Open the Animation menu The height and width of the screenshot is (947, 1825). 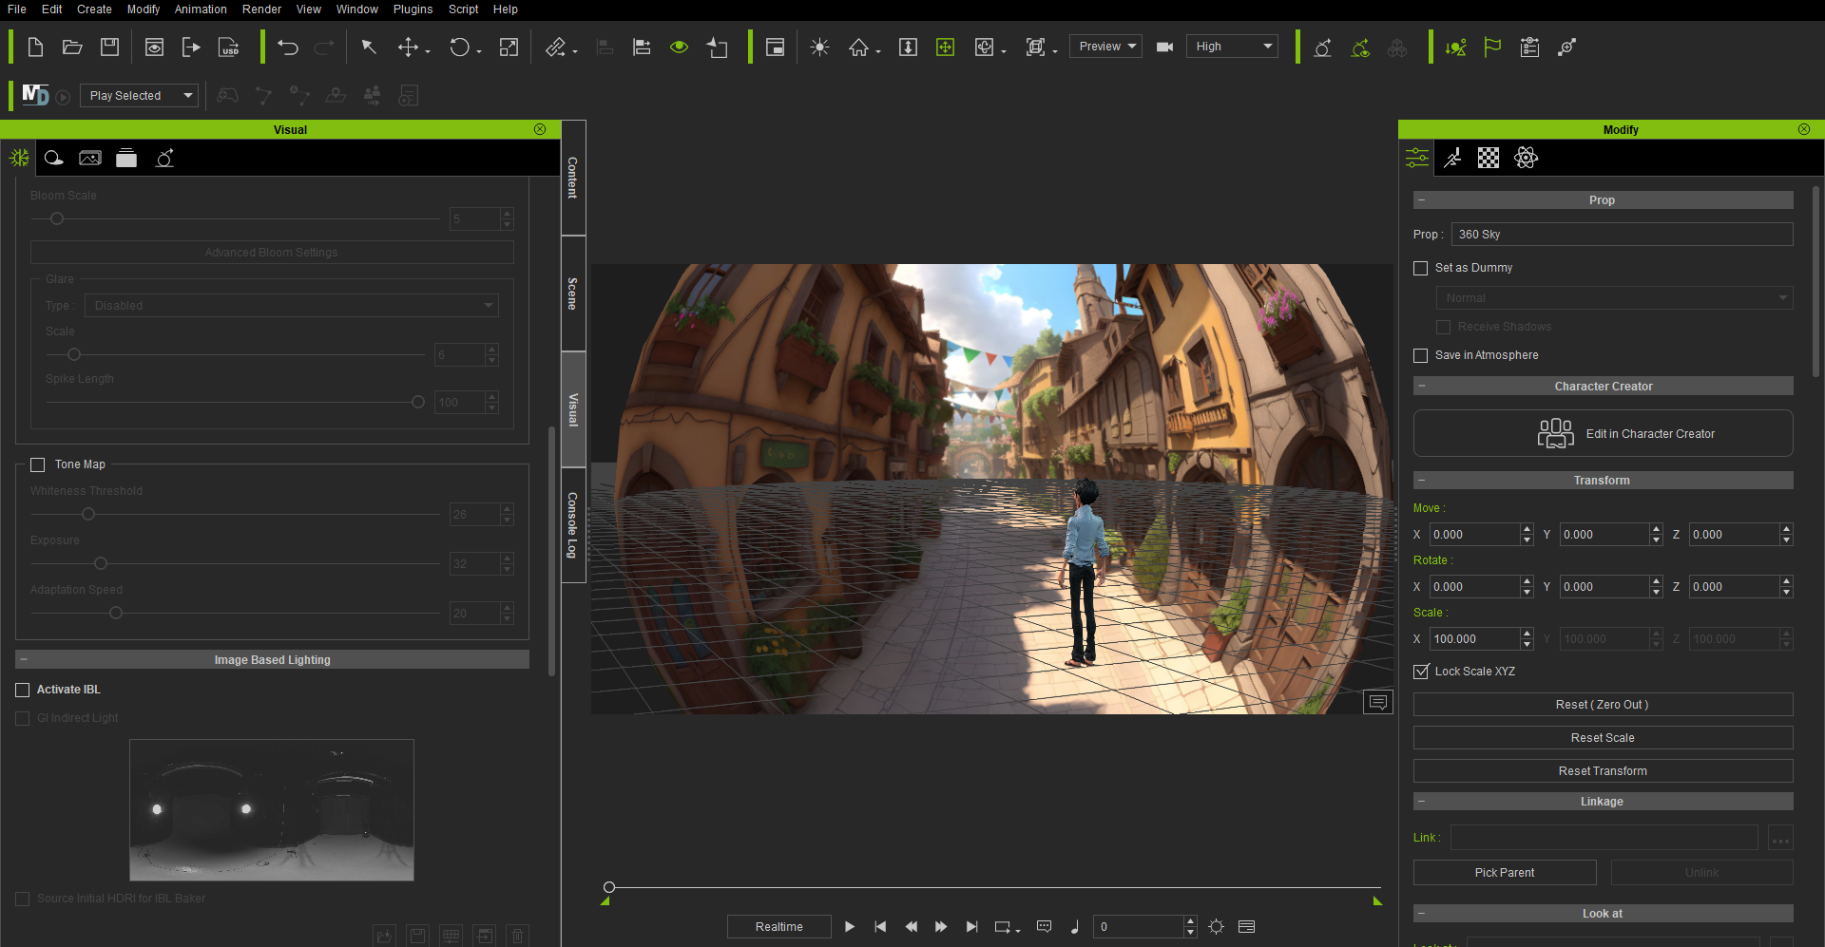pyautogui.click(x=201, y=9)
